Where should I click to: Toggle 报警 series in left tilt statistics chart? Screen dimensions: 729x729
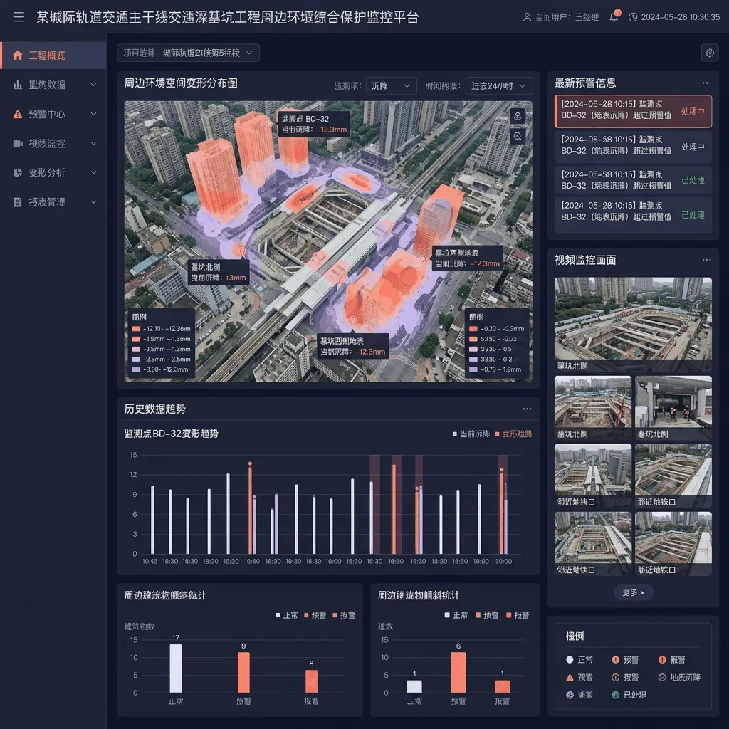tap(344, 615)
